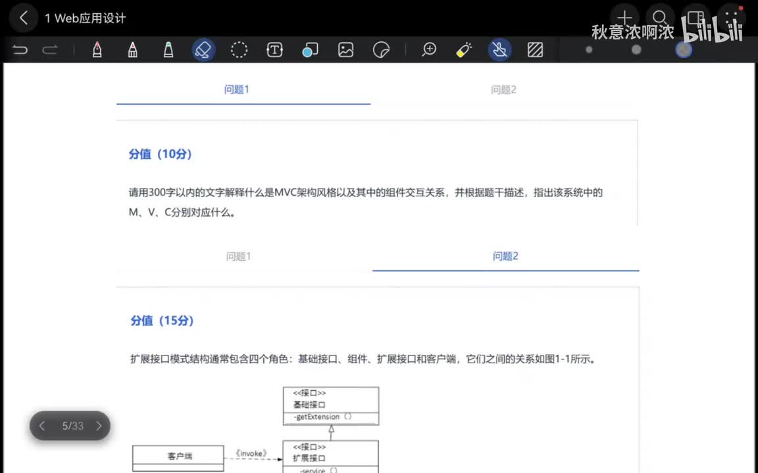
Task: Insert an image with picture tool
Action: [345, 50]
